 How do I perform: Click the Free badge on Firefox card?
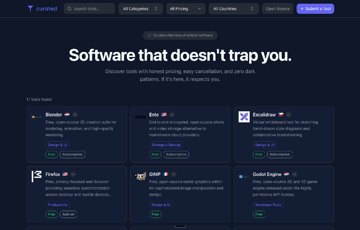click(x=51, y=214)
